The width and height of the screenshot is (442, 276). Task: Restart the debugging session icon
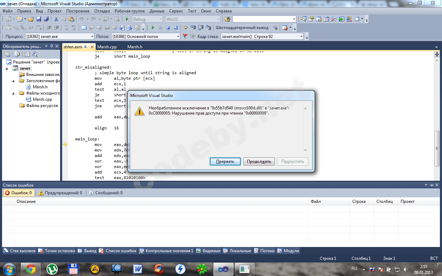pos(176,28)
